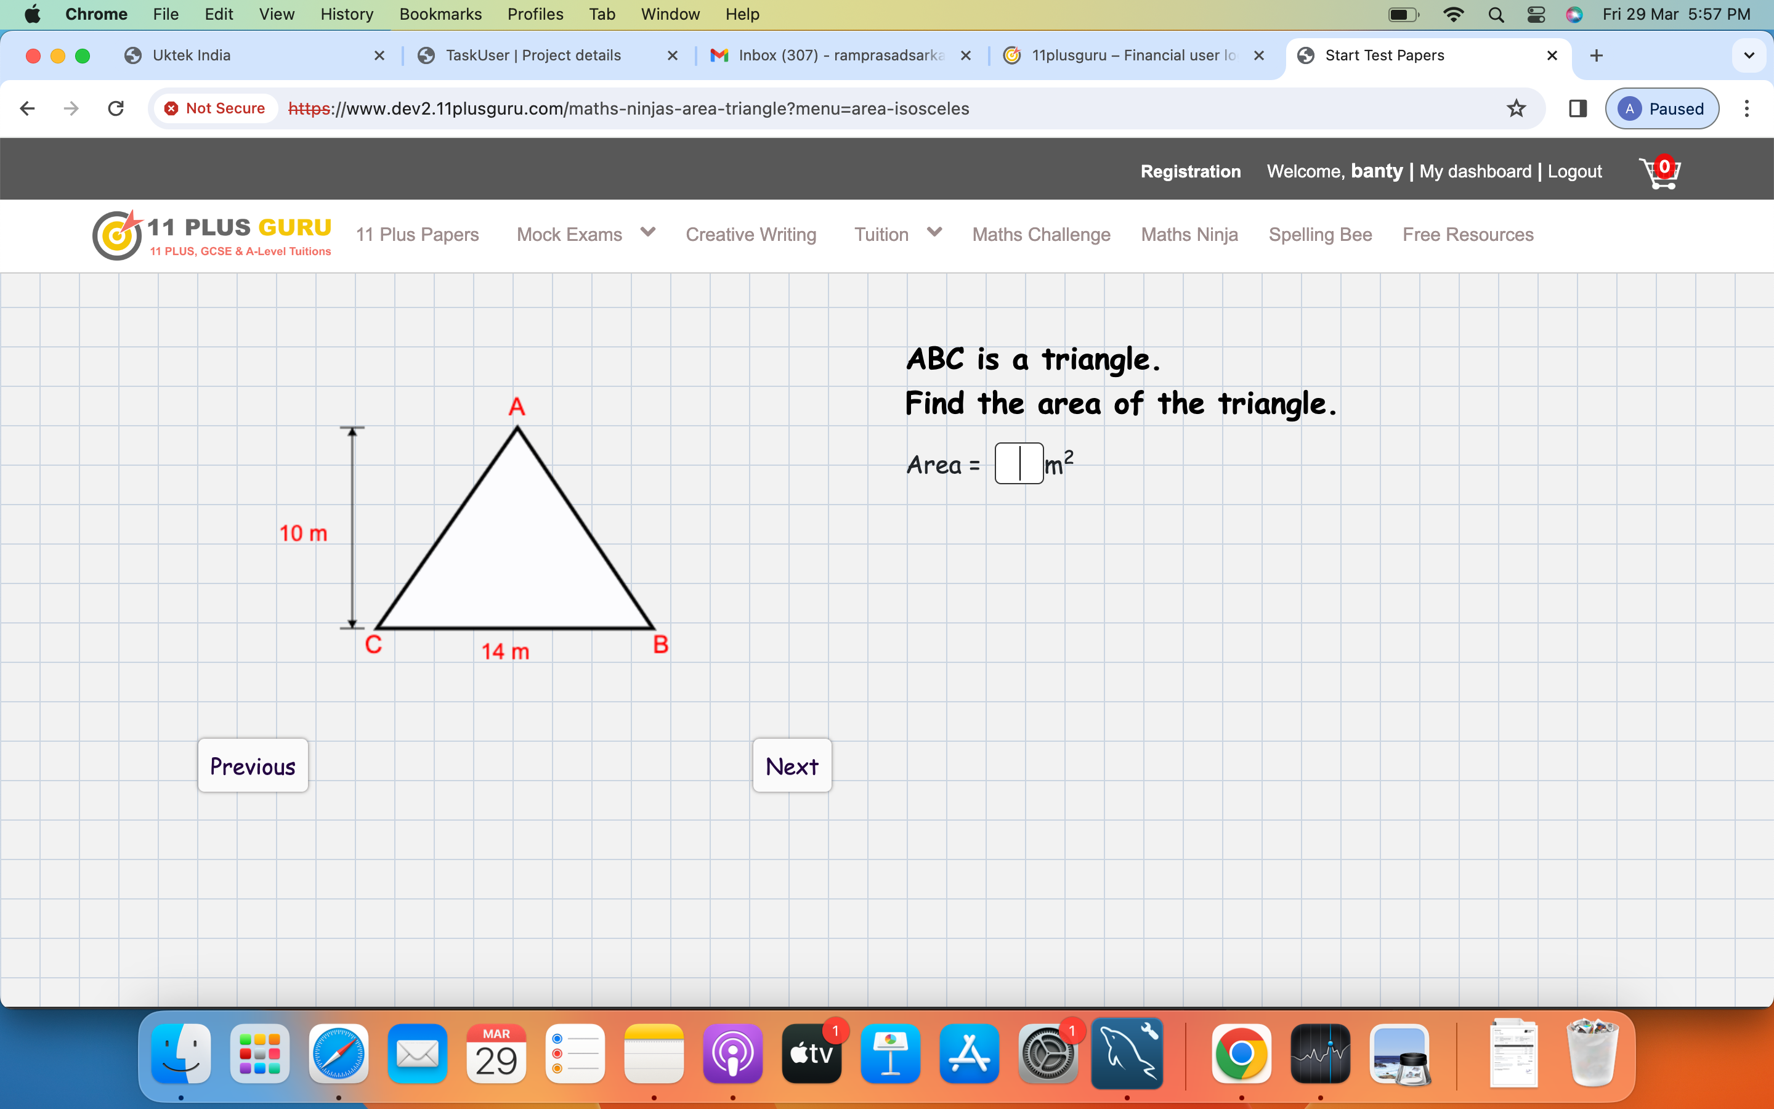Open System Settings from the dock
Viewport: 1774px width, 1109px height.
tap(1048, 1054)
